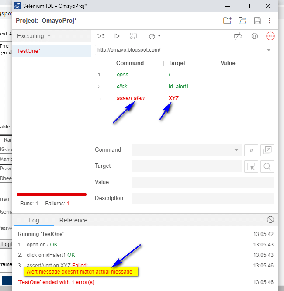
Task: Run the current test
Action: (117, 36)
